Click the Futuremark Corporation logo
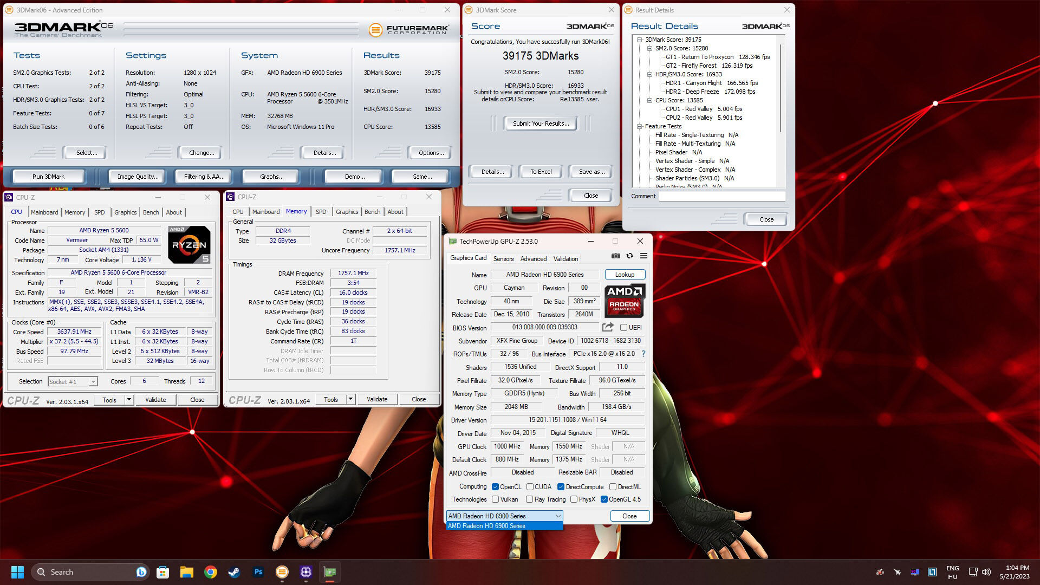The width and height of the screenshot is (1040, 585). pyautogui.click(x=408, y=30)
